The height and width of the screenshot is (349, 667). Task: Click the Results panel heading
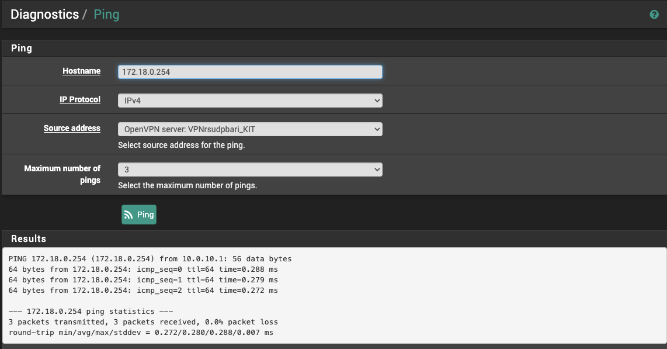(29, 239)
